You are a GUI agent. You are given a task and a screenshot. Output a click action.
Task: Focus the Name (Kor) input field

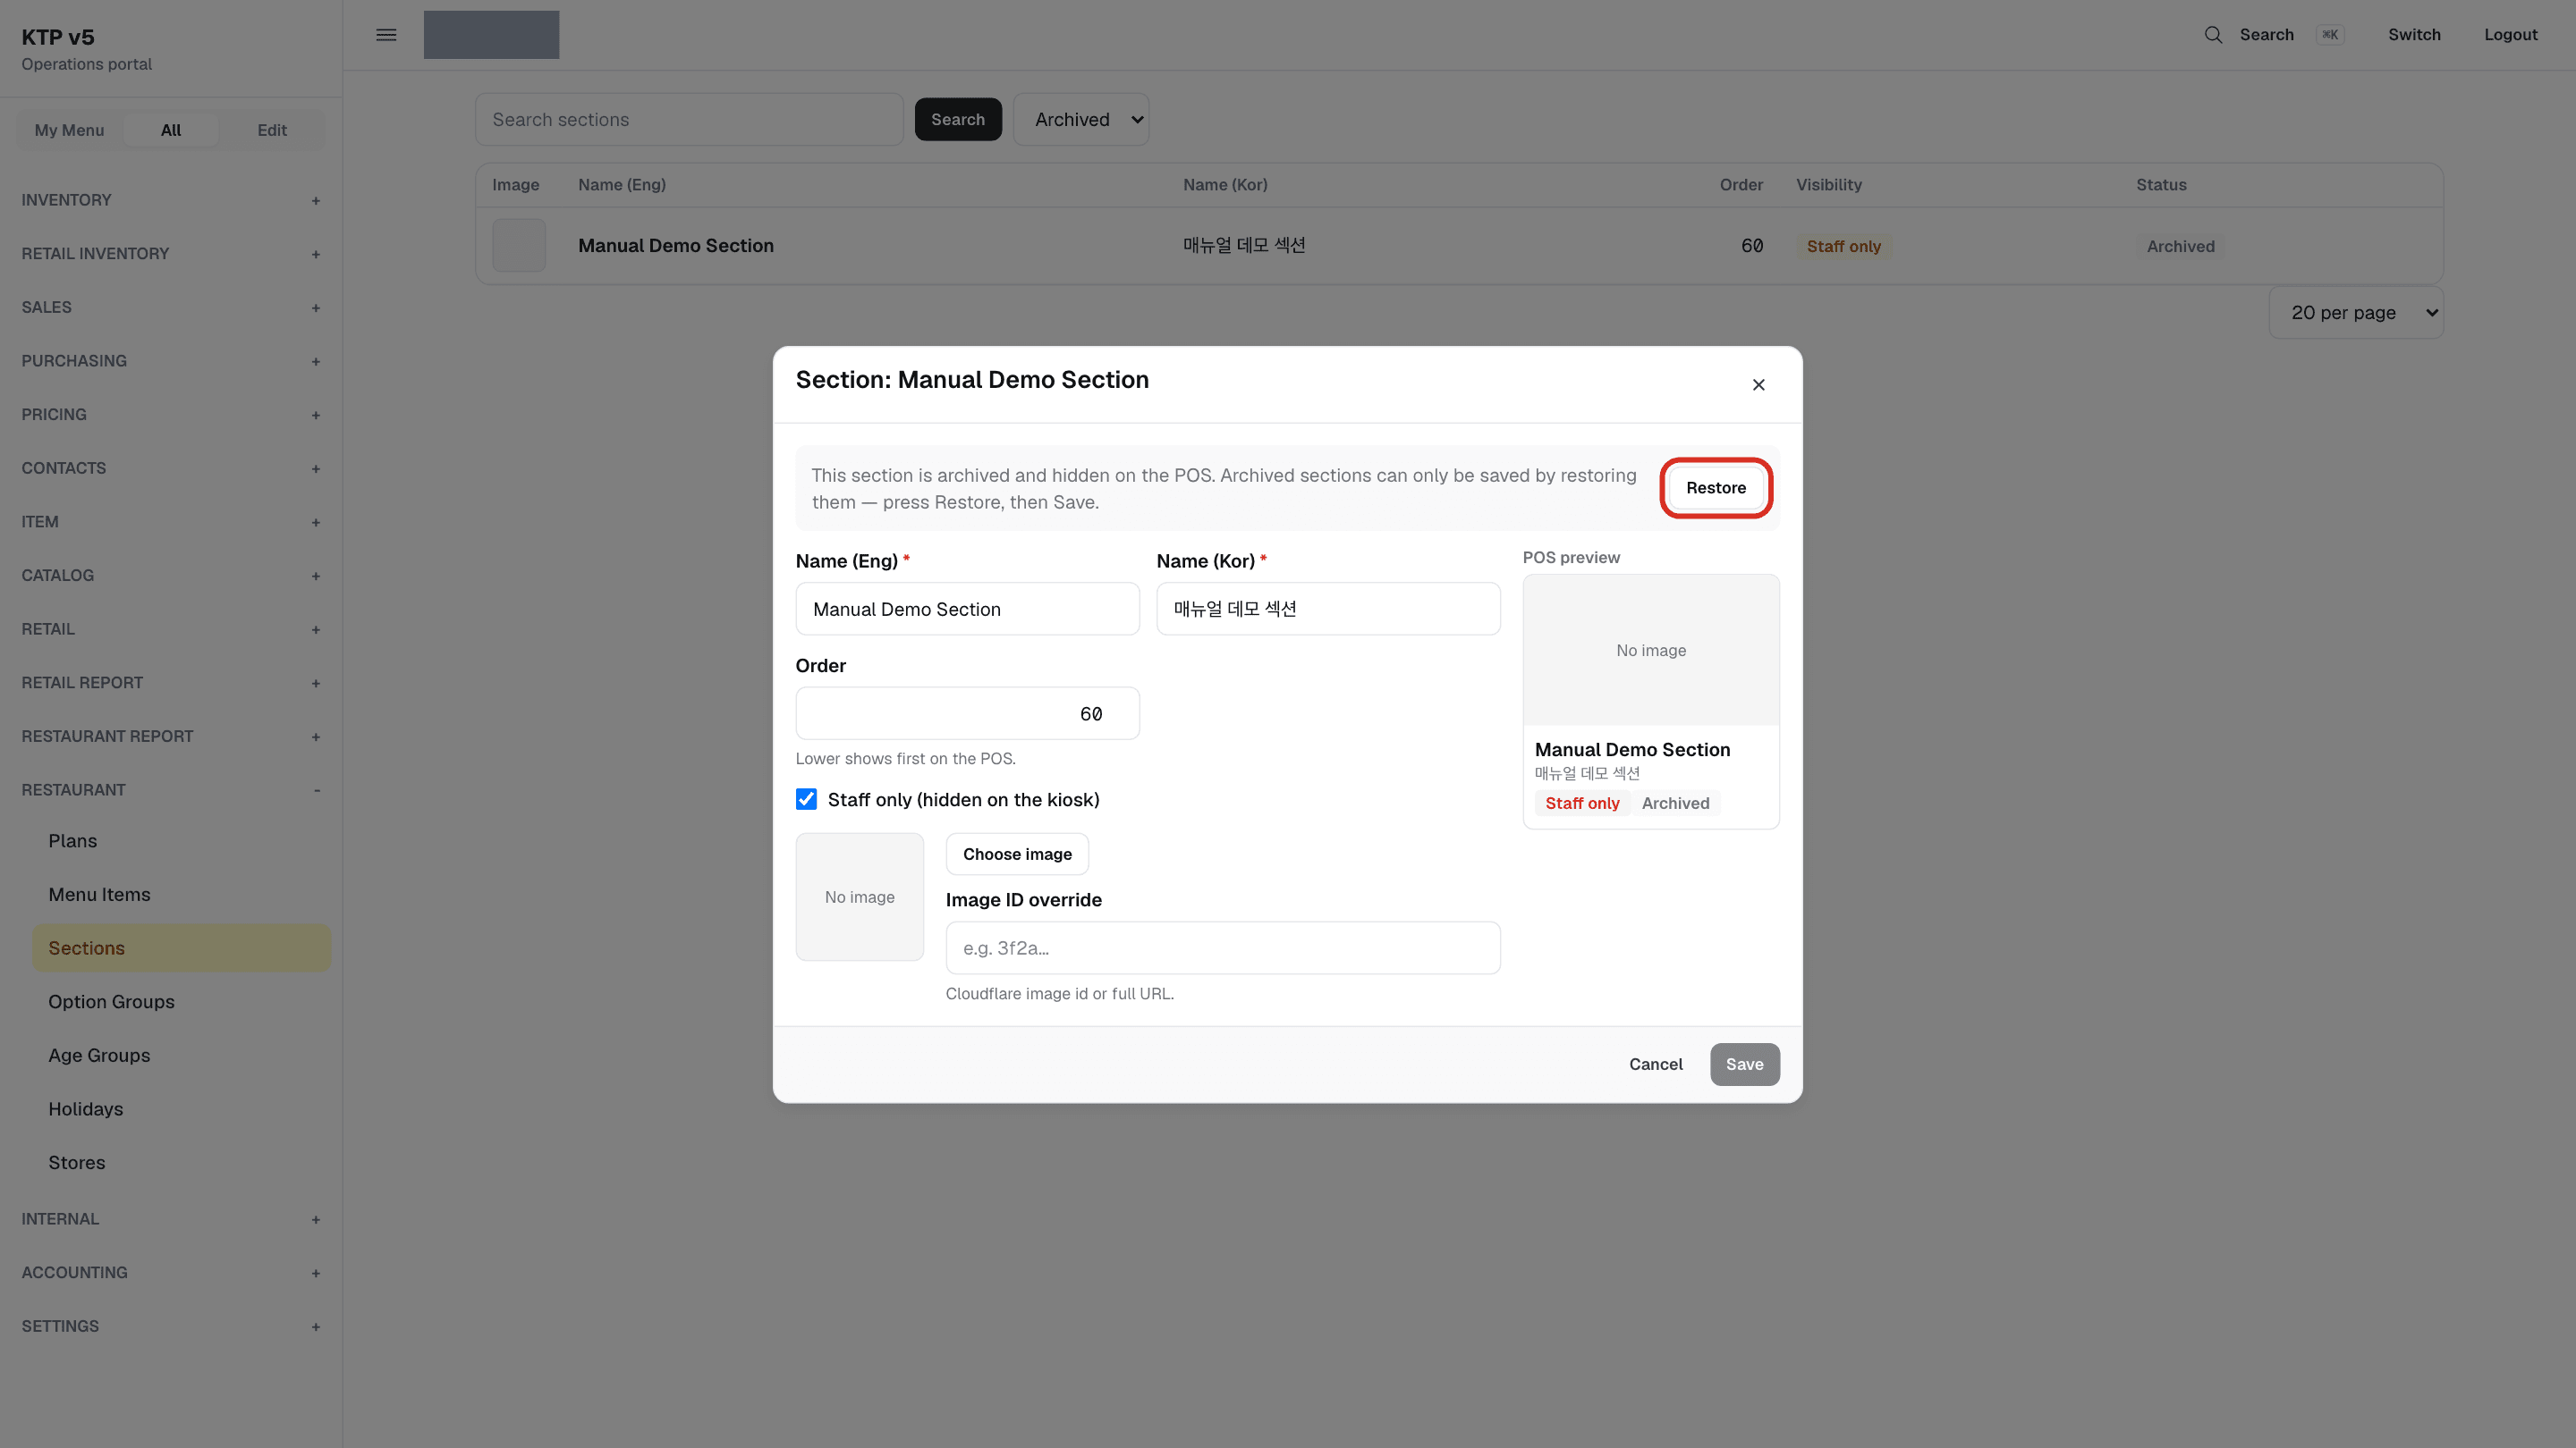pyautogui.click(x=1328, y=610)
